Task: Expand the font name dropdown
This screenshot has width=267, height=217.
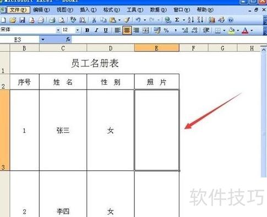Action: (58, 30)
